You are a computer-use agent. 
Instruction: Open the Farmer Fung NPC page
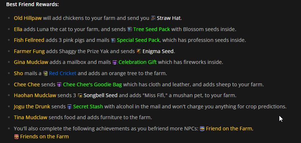[29, 51]
